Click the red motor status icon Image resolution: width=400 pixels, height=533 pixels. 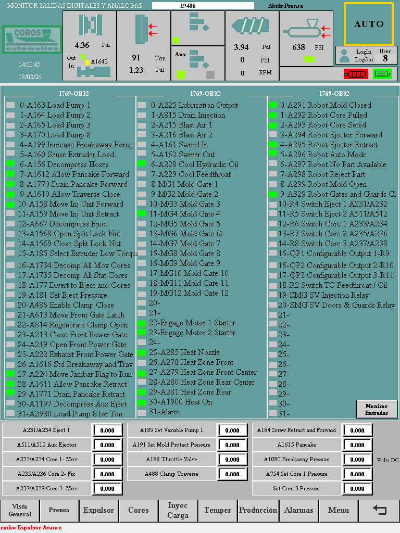[355, 74]
